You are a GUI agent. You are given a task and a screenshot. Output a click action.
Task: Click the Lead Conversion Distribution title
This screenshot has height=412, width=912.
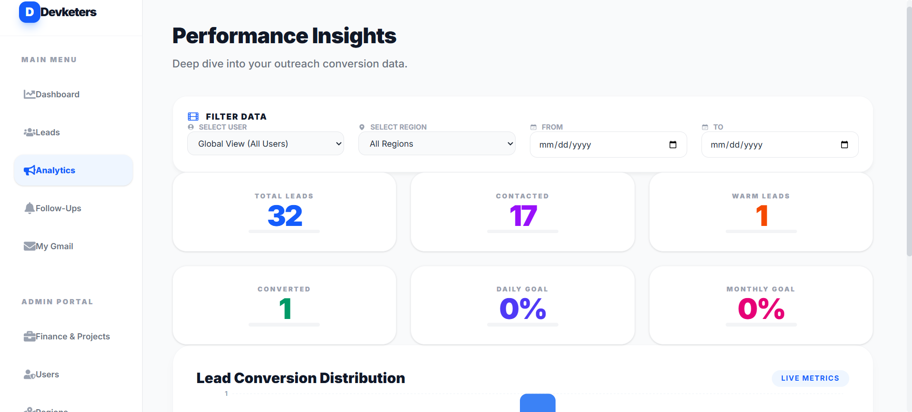point(301,378)
